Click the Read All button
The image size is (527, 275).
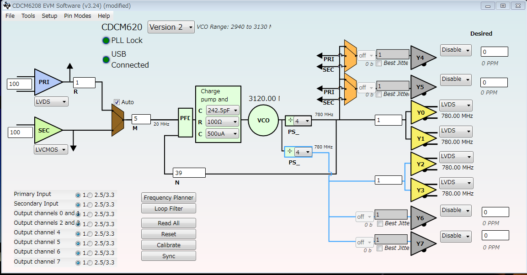(169, 223)
